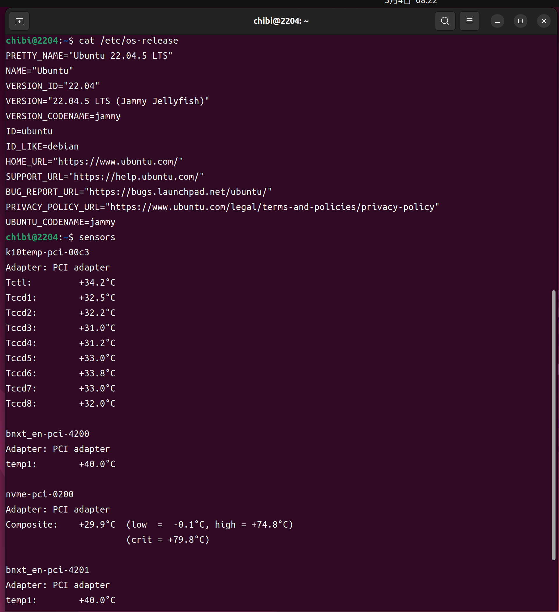Viewport: 559px width, 612px height.
Task: Open the hamburger main menu
Action: pyautogui.click(x=469, y=21)
